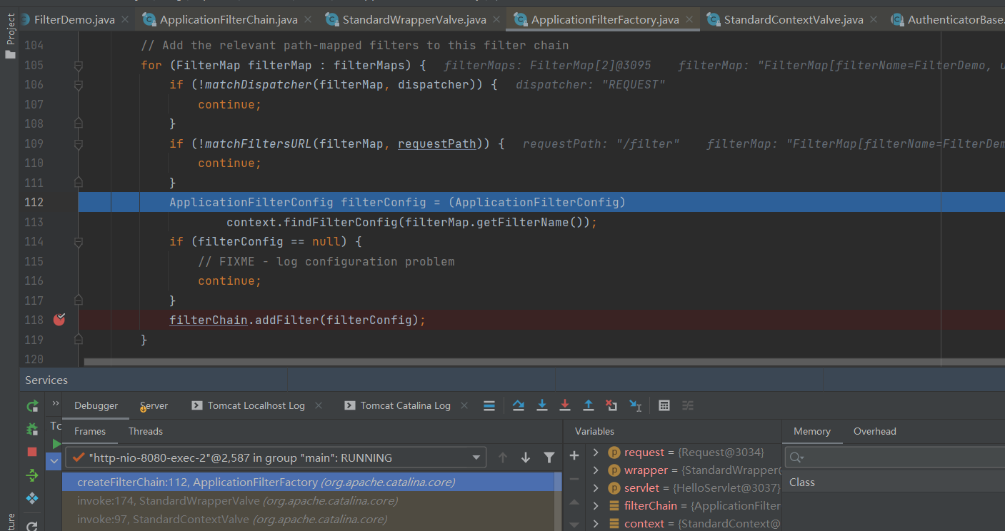
Task: Click the red Stop square icon
Action: 32,452
